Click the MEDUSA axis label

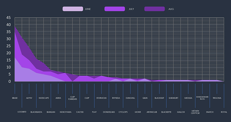click(188, 98)
